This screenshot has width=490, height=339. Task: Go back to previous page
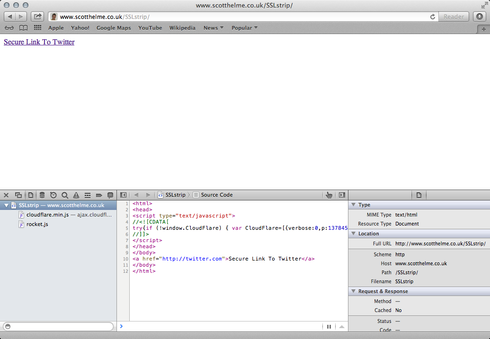pyautogui.click(x=9, y=17)
